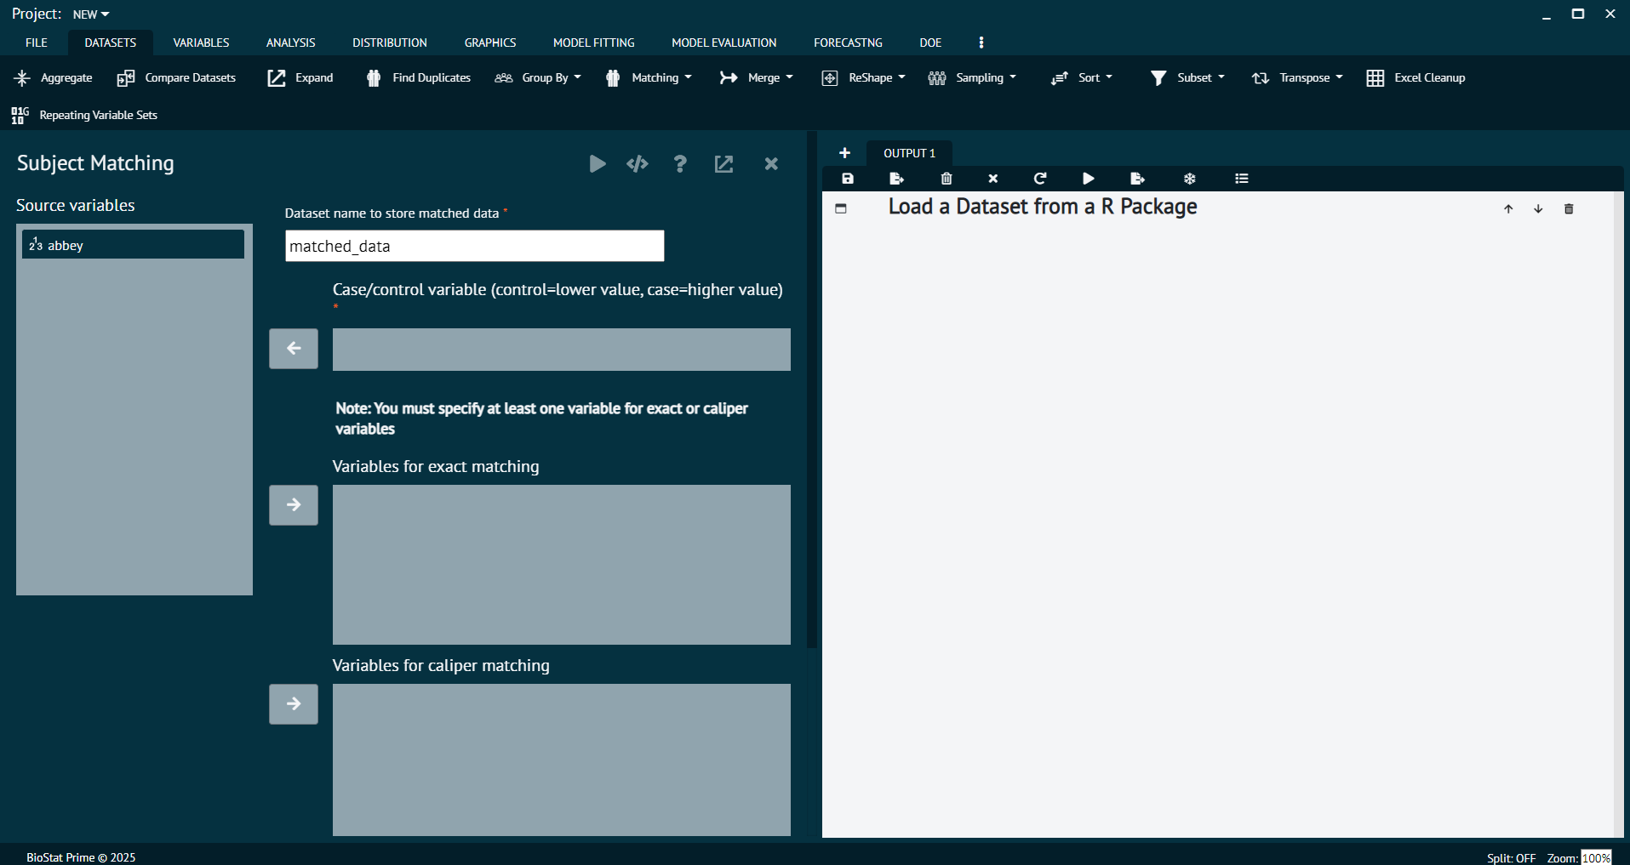Collapse the Load a Dataset output section
Image resolution: width=1630 pixels, height=865 pixels.
click(842, 207)
